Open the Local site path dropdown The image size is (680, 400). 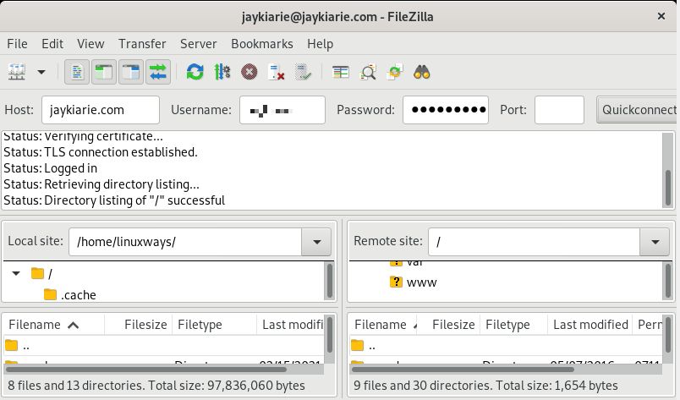[316, 242]
